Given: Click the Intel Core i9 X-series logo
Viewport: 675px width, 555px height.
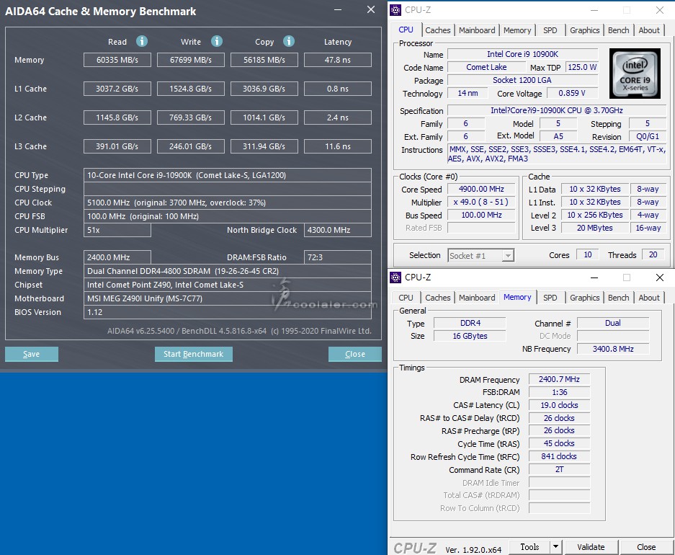Looking at the screenshot, I should [x=635, y=74].
